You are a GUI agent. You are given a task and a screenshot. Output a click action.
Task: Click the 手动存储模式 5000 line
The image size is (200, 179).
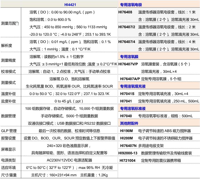click(69, 116)
